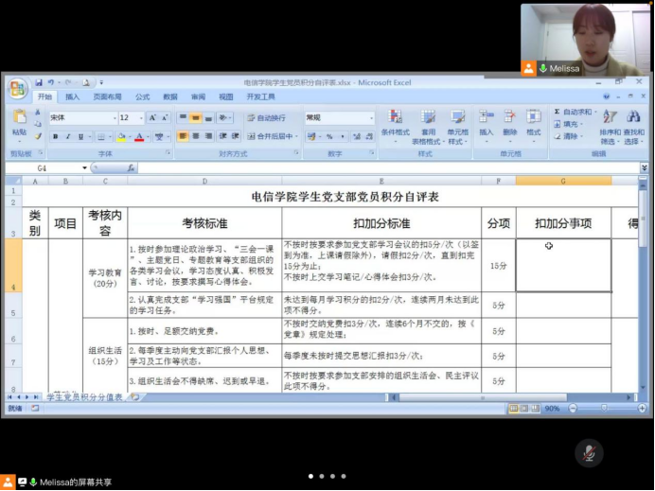Click the yellow fill color button

[120, 137]
